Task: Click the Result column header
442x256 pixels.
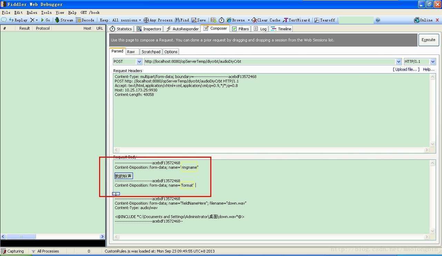Action: (x=24, y=28)
